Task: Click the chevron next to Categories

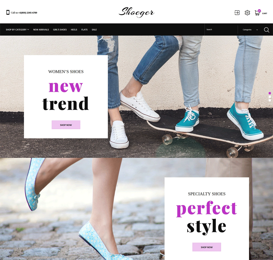Action: 257,30
